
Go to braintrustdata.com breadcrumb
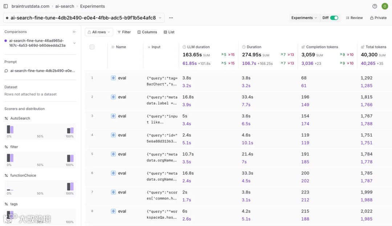(x=30, y=6)
